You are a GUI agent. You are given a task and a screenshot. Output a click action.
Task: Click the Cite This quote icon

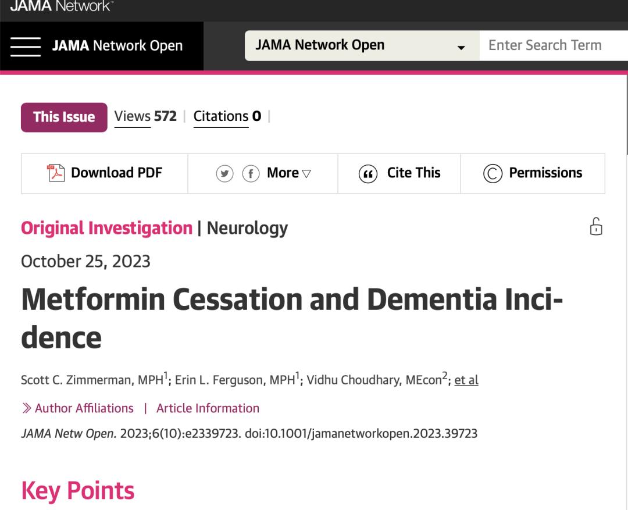click(367, 174)
